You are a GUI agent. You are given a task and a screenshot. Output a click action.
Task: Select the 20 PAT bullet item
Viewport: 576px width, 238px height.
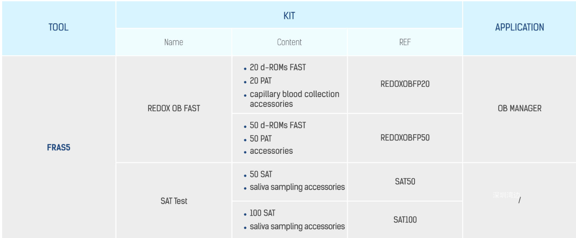[x=260, y=81]
